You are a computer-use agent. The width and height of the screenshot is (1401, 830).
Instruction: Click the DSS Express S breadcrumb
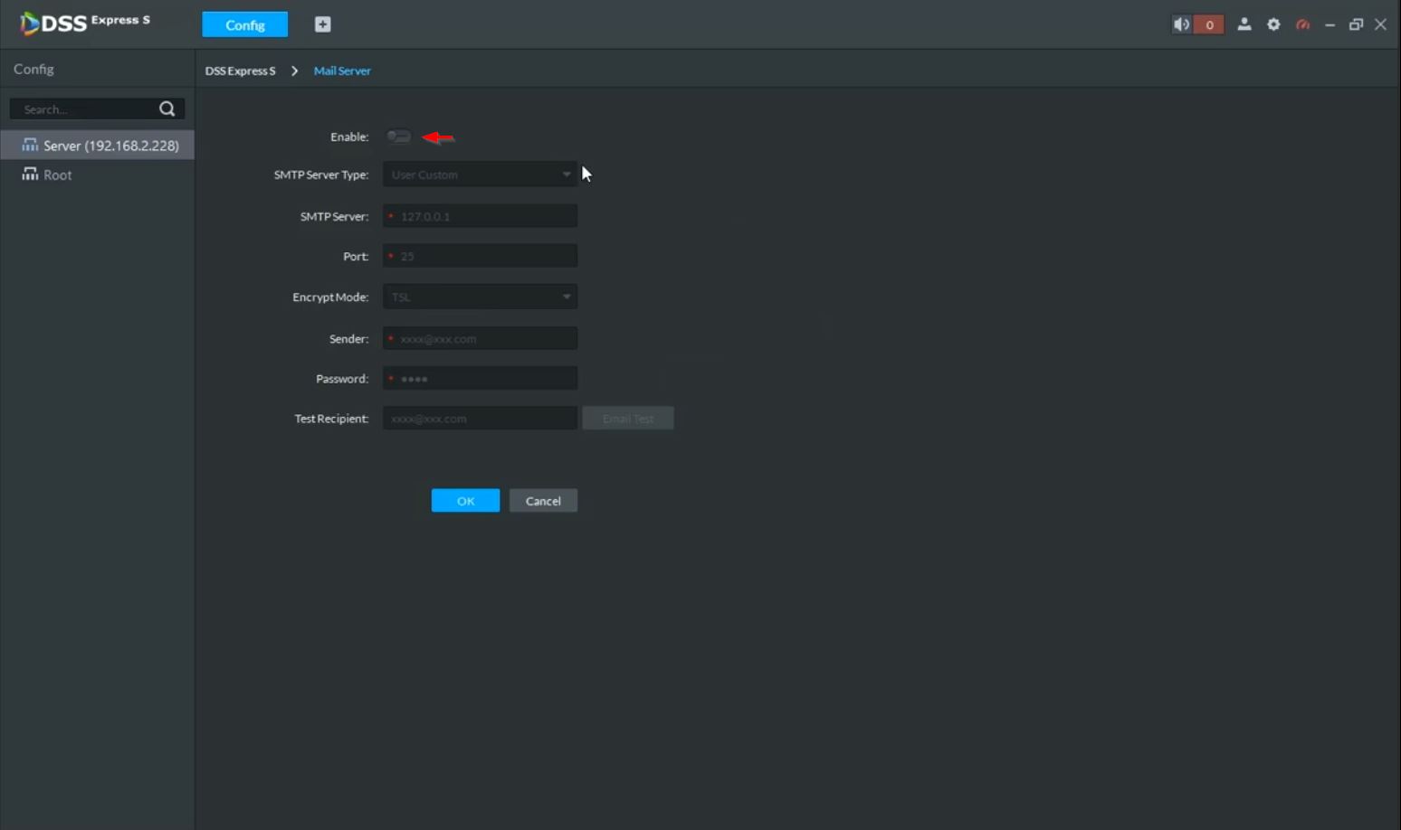240,71
